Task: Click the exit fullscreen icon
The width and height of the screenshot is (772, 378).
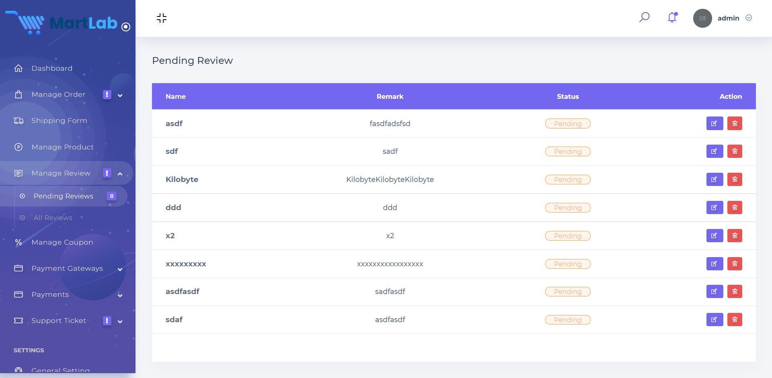Action: [162, 18]
